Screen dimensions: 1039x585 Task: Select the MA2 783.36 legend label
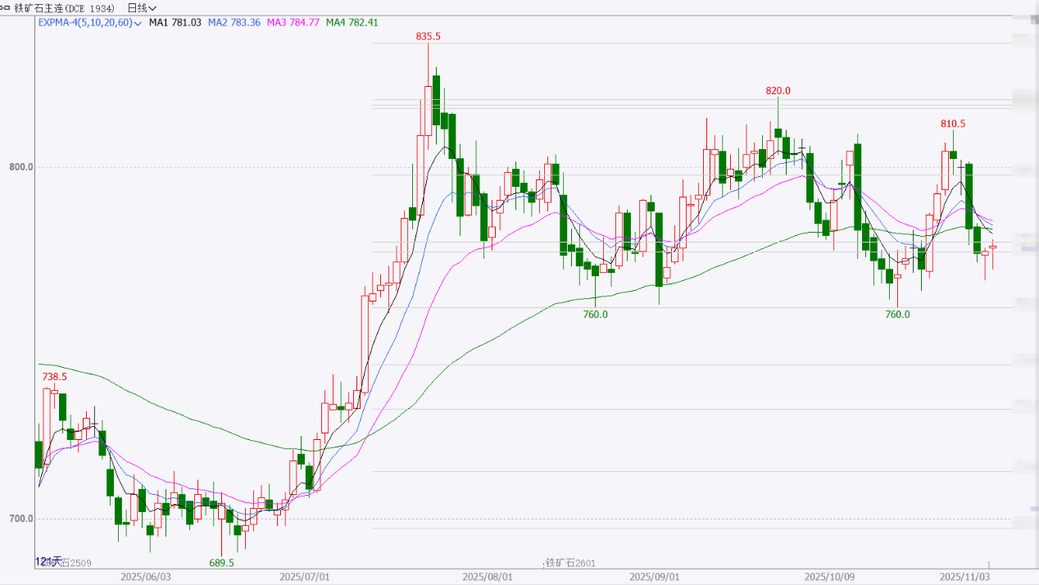[234, 22]
